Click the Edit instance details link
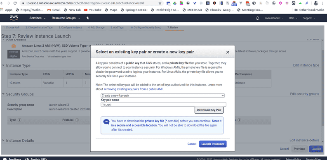Viewport: 327px width, 160px height. point(304,140)
